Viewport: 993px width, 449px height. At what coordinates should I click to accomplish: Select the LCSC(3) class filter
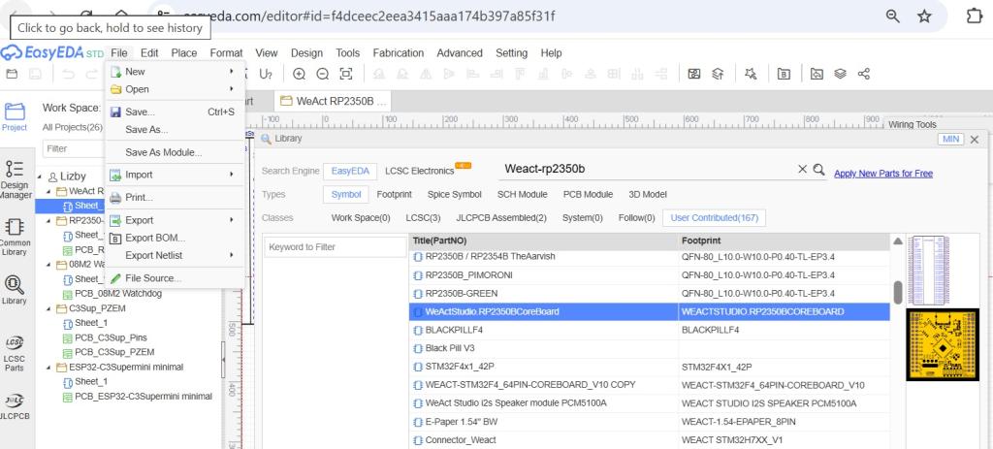coord(423,217)
